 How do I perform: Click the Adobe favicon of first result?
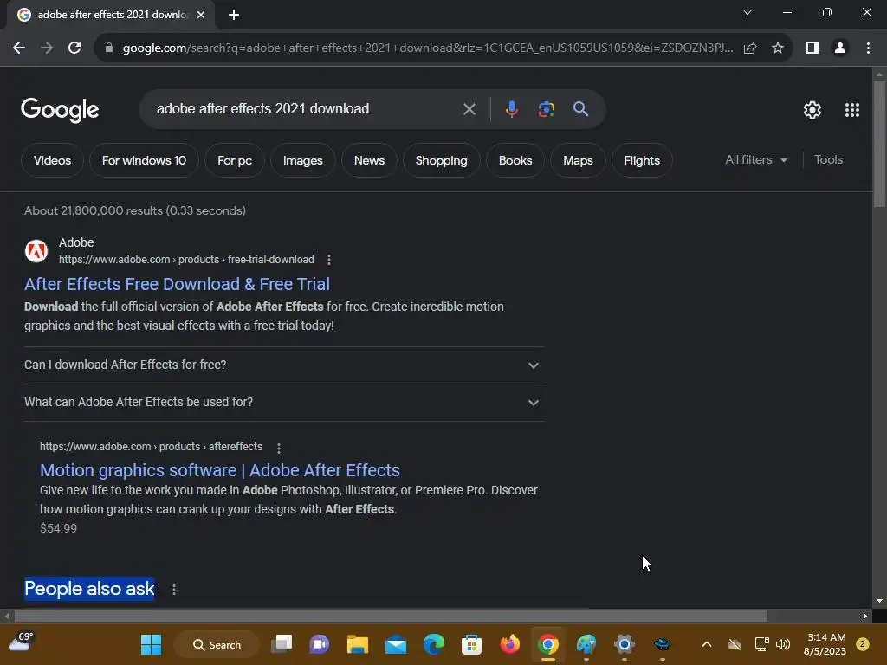click(36, 250)
